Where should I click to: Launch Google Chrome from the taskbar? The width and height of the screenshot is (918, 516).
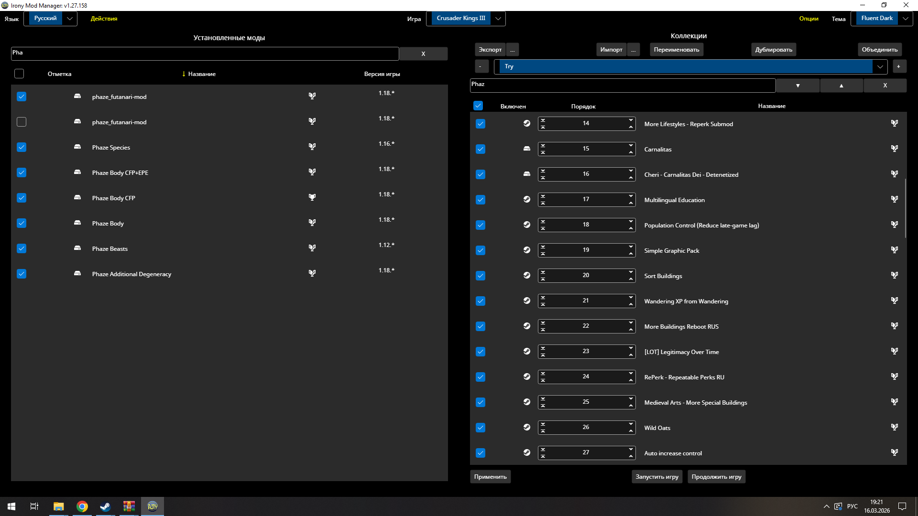(82, 506)
